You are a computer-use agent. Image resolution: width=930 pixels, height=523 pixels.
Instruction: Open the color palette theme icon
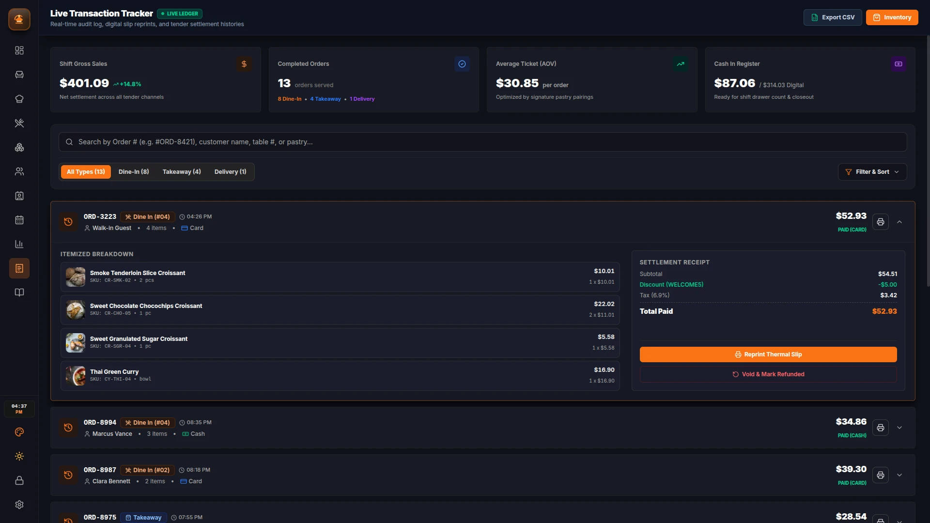[x=19, y=432]
